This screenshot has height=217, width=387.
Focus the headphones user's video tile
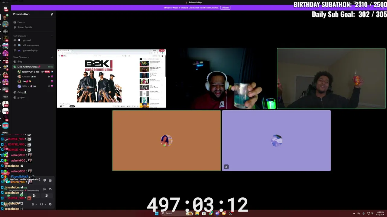[x=221, y=78]
